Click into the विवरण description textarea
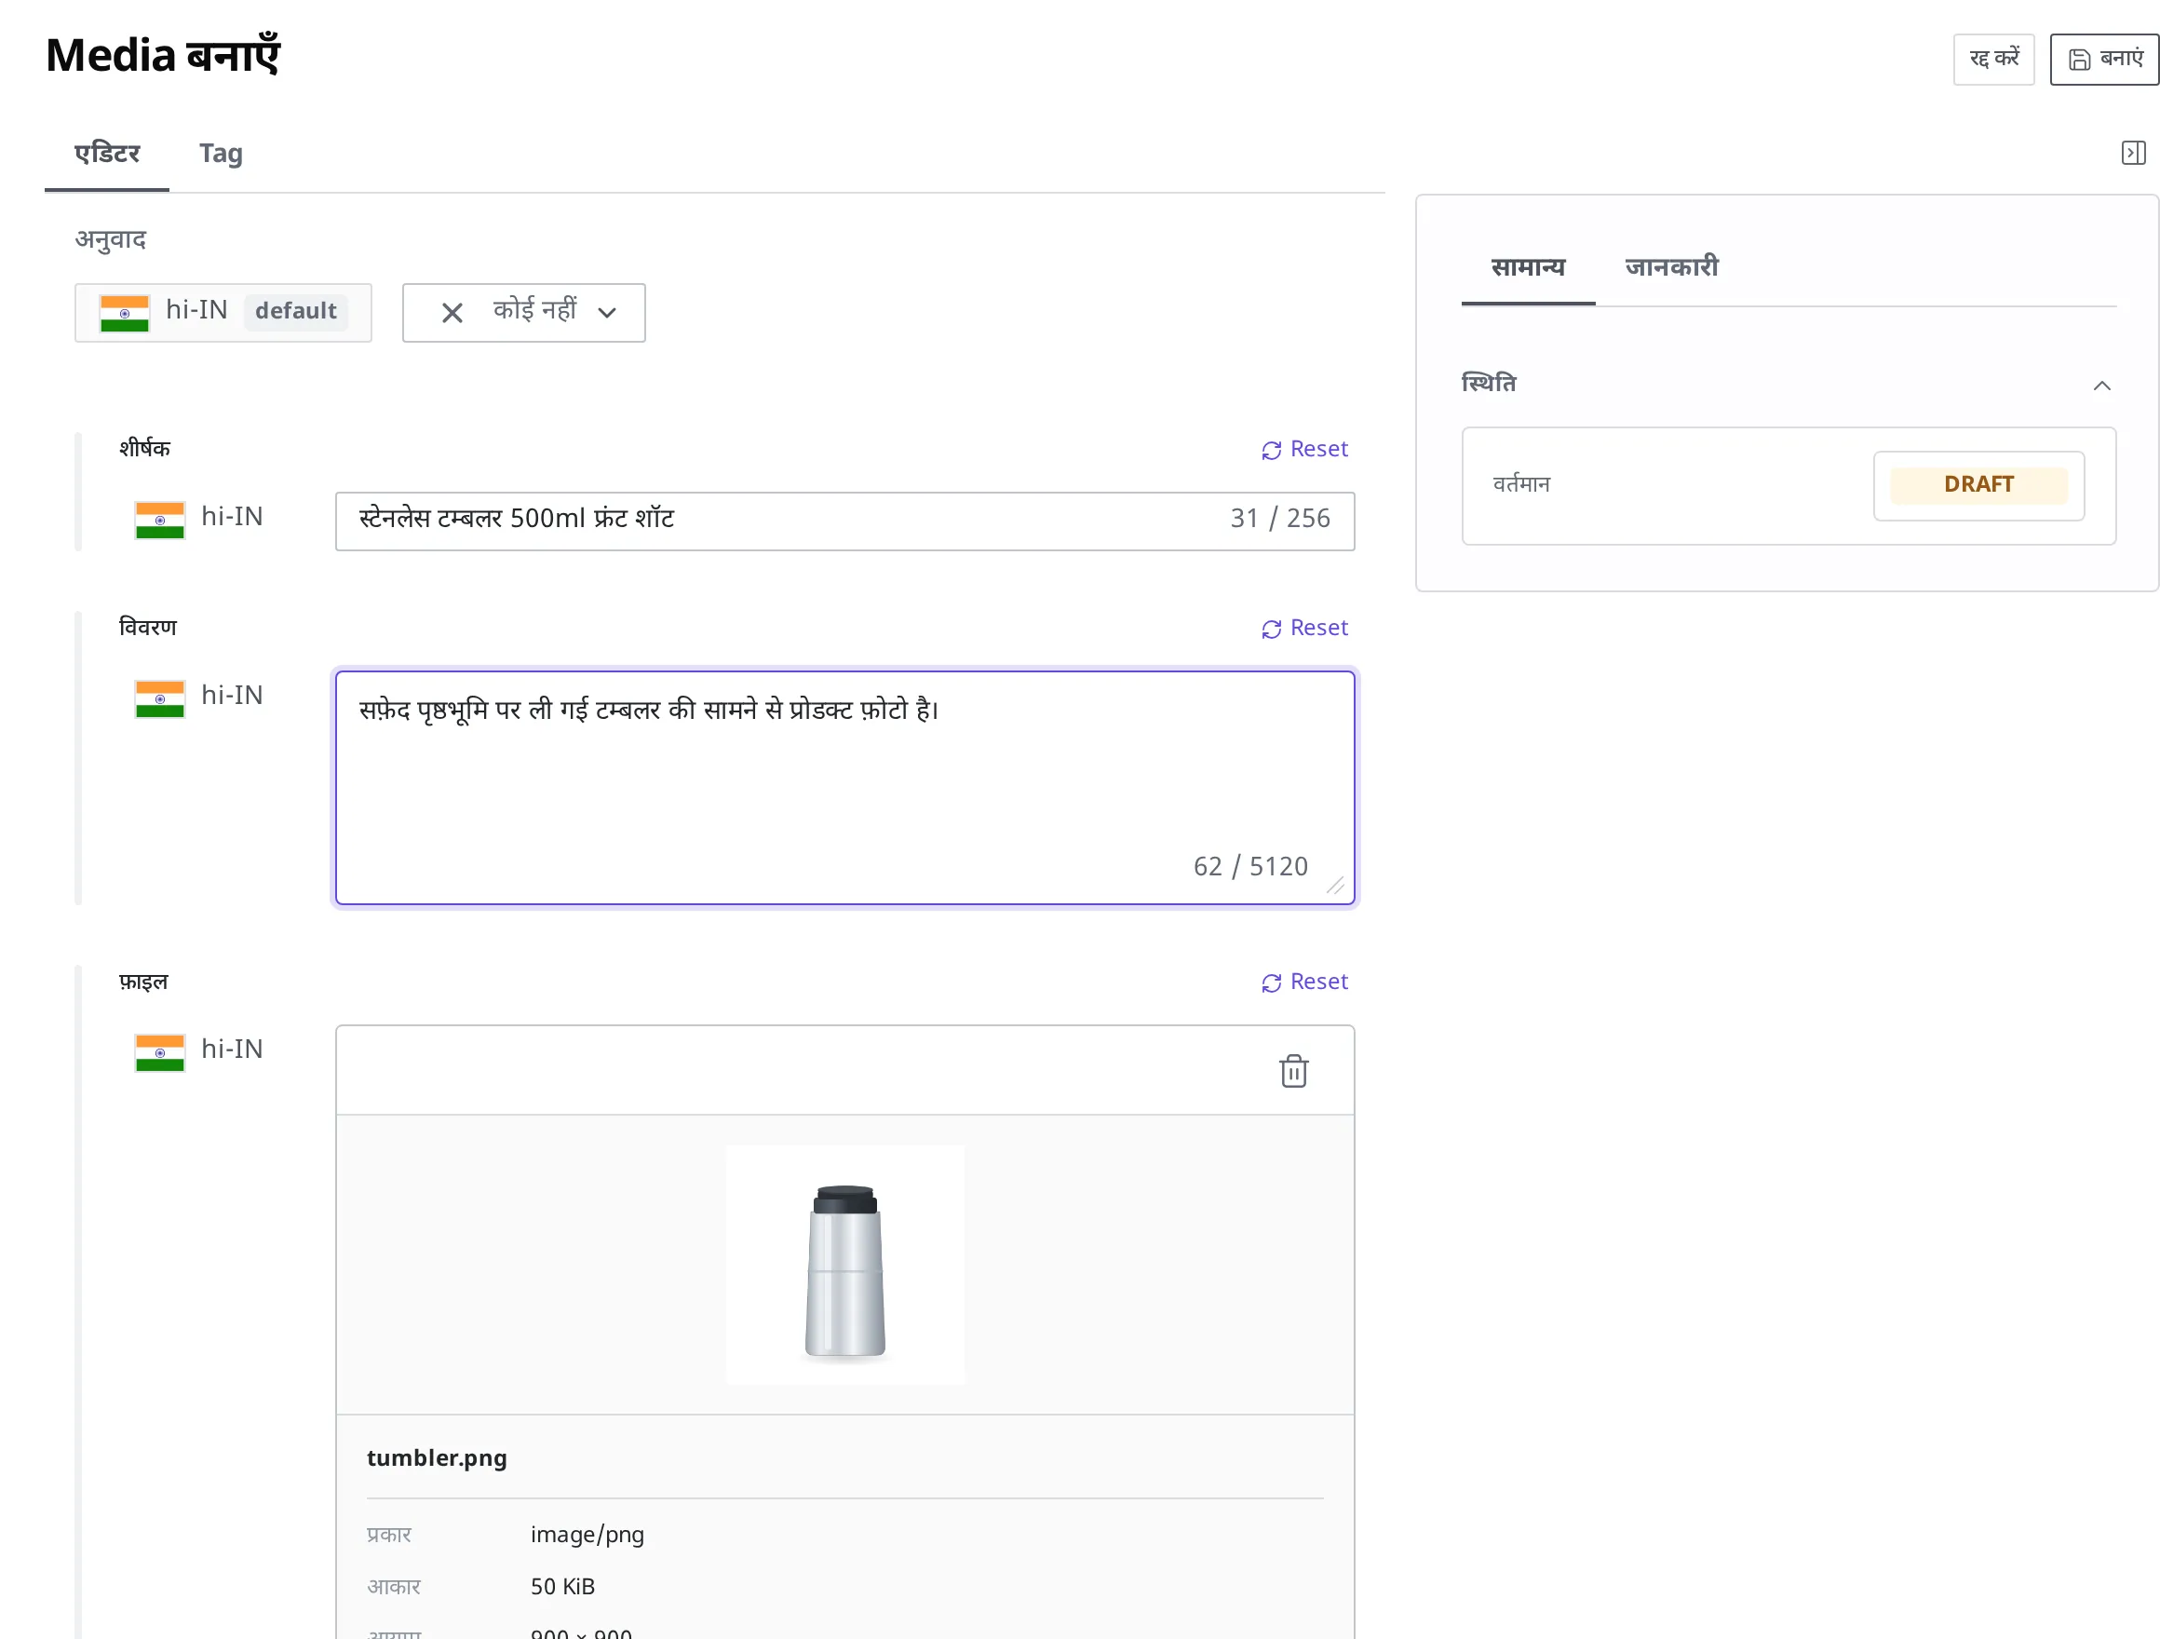Image resolution: width=2160 pixels, height=1639 pixels. [x=844, y=786]
